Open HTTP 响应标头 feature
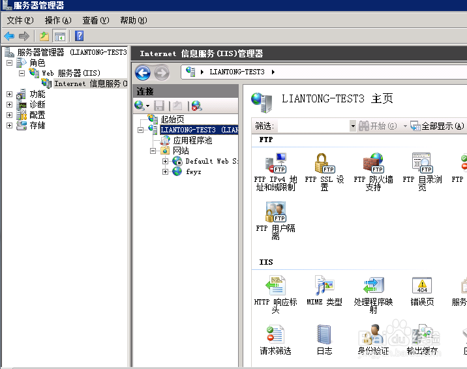This screenshot has height=369, width=467. point(275,294)
